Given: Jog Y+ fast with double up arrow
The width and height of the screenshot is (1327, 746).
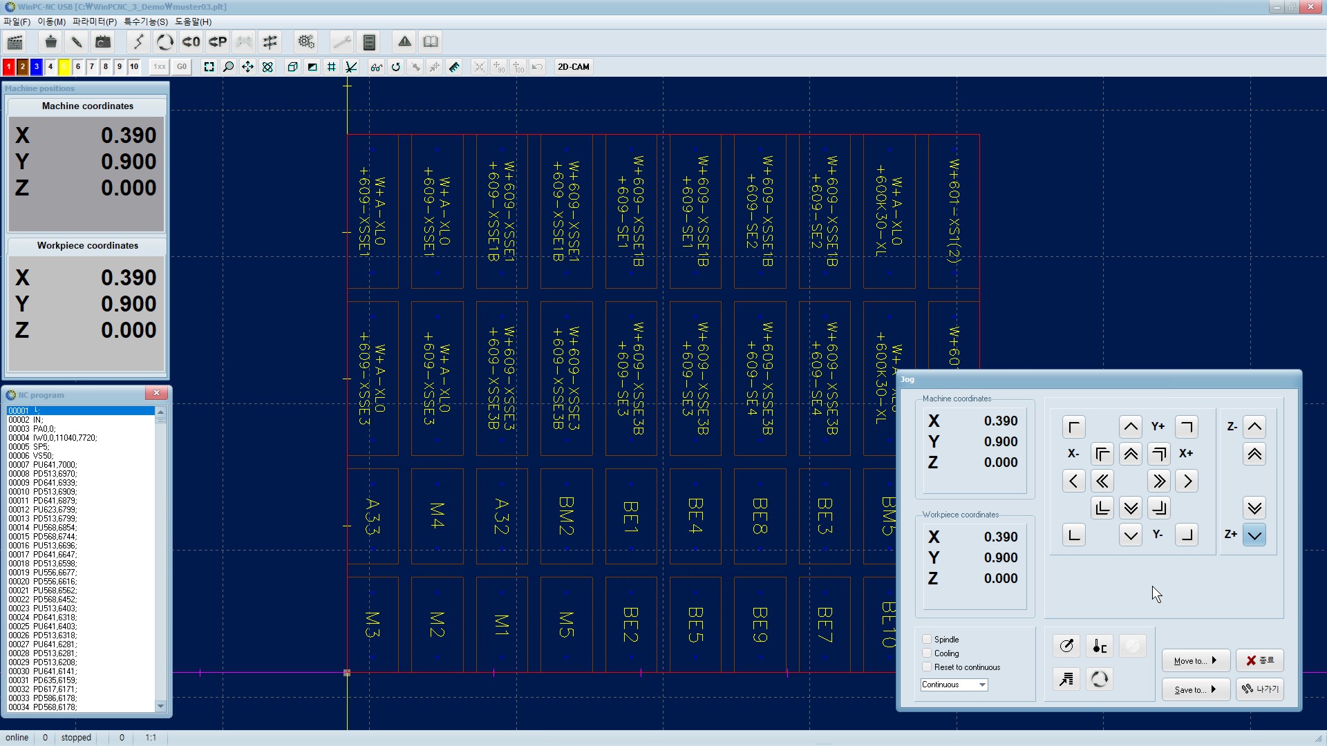Looking at the screenshot, I should coord(1131,454).
